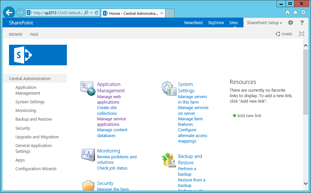Image resolution: width=311 pixels, height=193 pixels.
Task: Open the address bar autocomplete dropdown arrow
Action: [91, 13]
